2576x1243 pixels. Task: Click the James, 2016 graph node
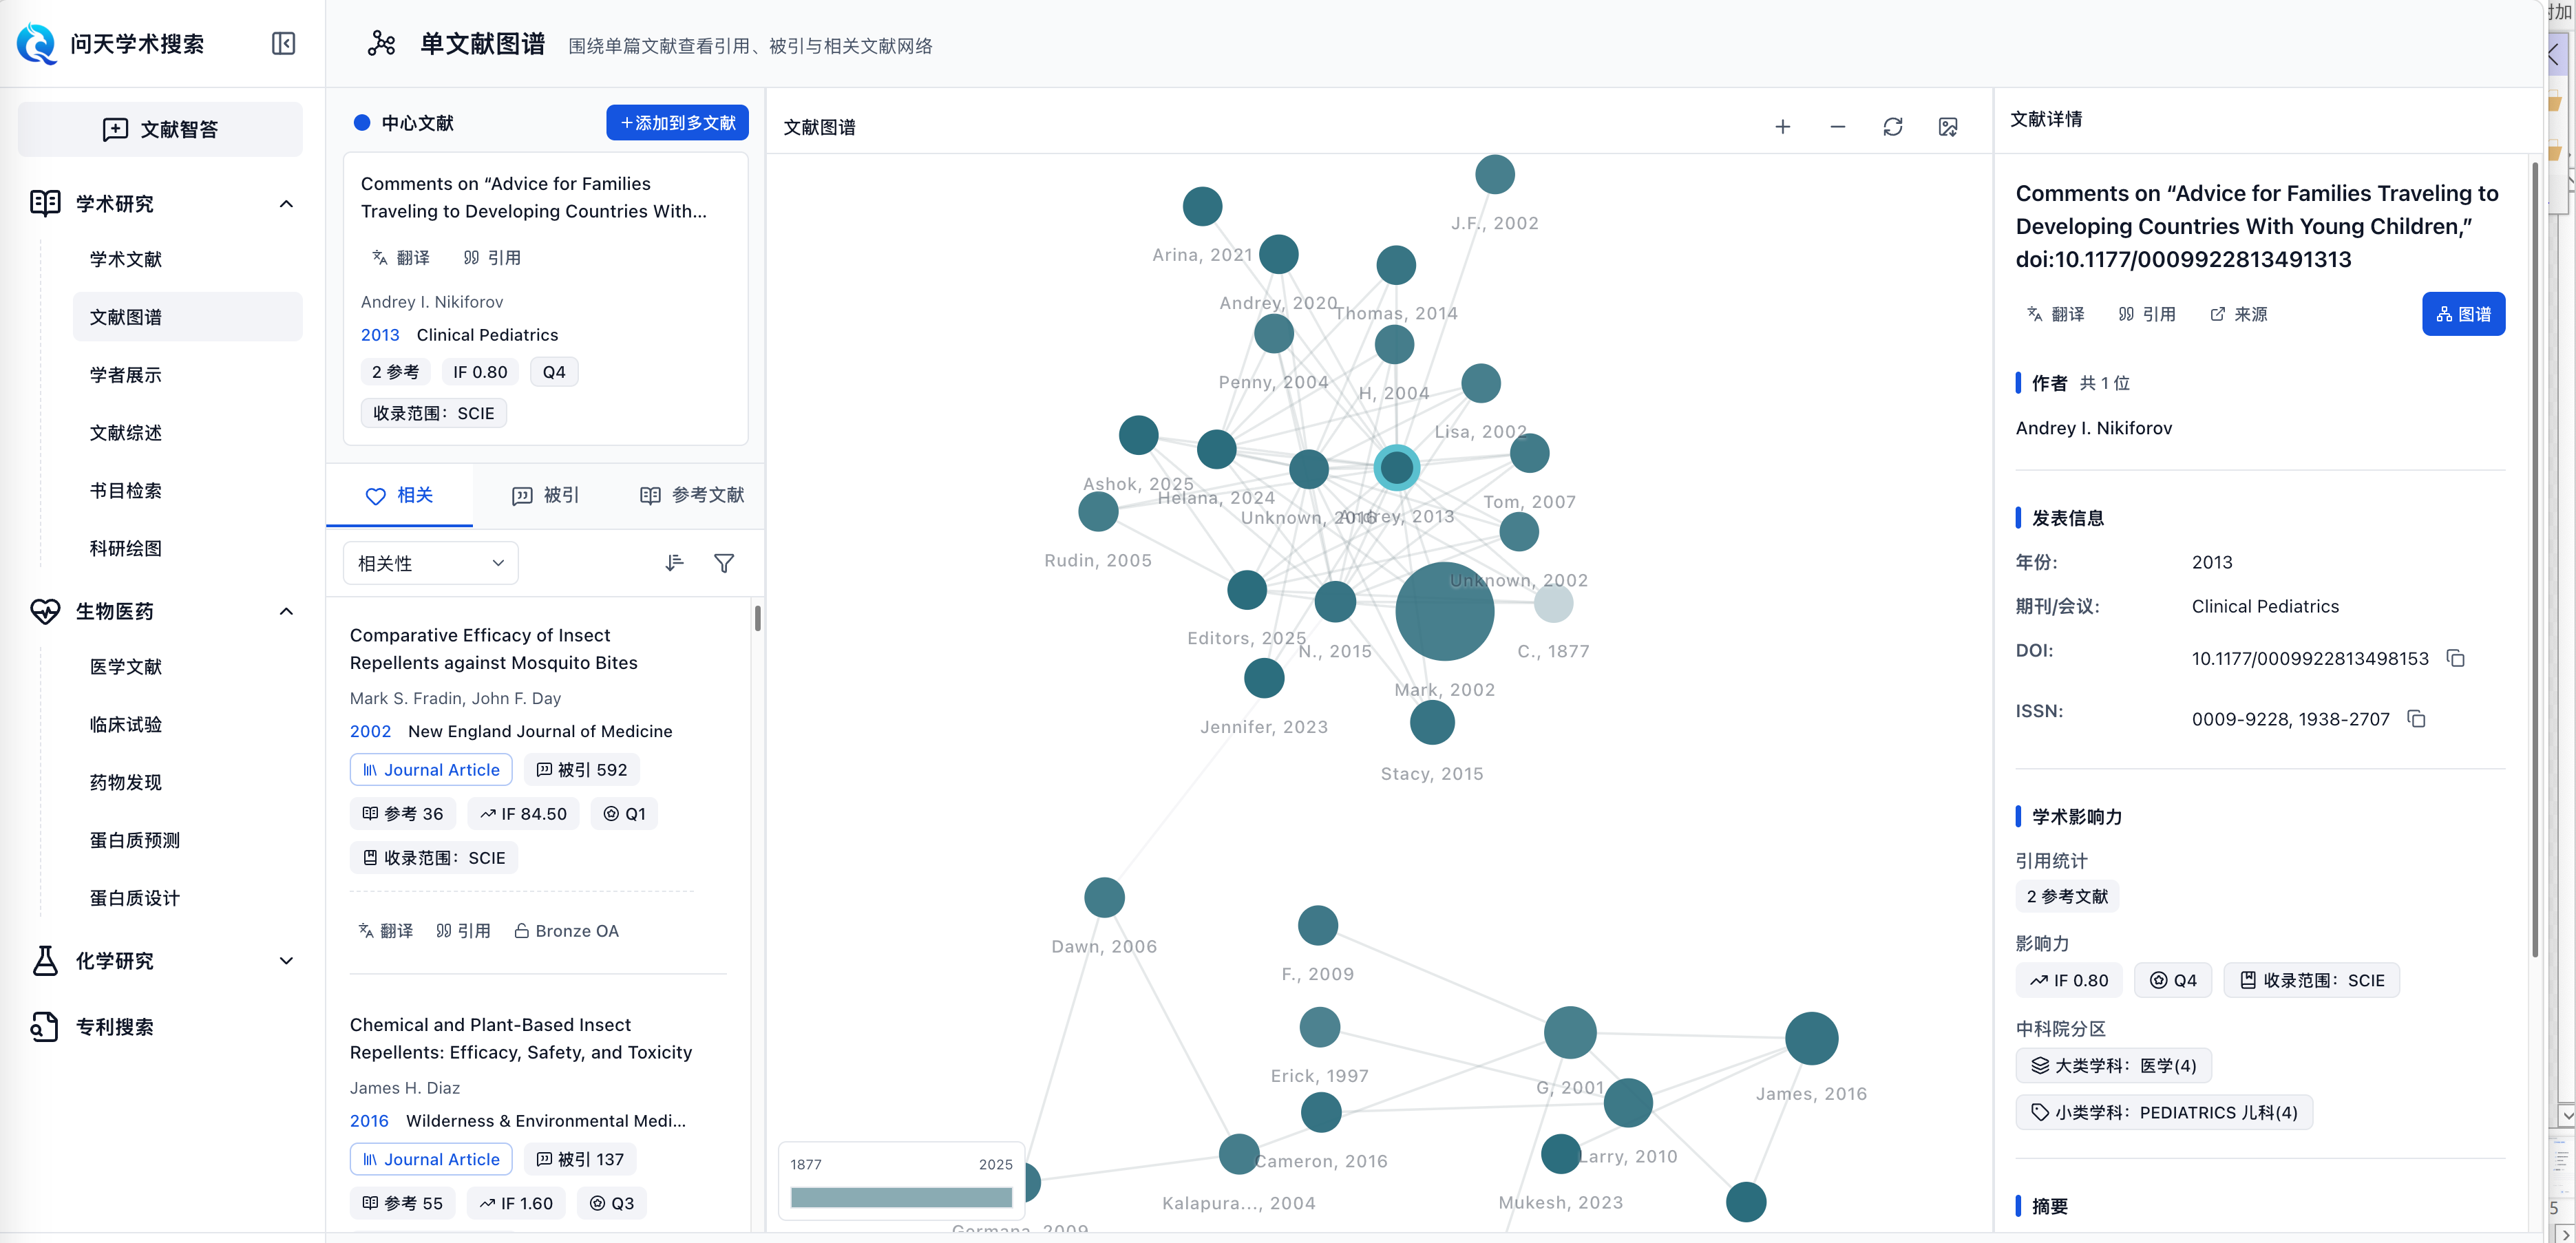1811,1038
